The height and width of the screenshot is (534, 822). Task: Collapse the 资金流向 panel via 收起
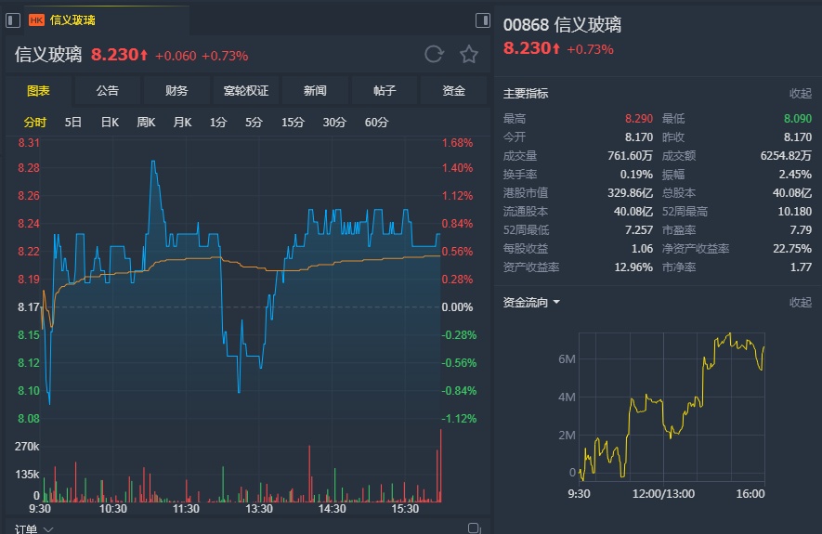pos(800,303)
